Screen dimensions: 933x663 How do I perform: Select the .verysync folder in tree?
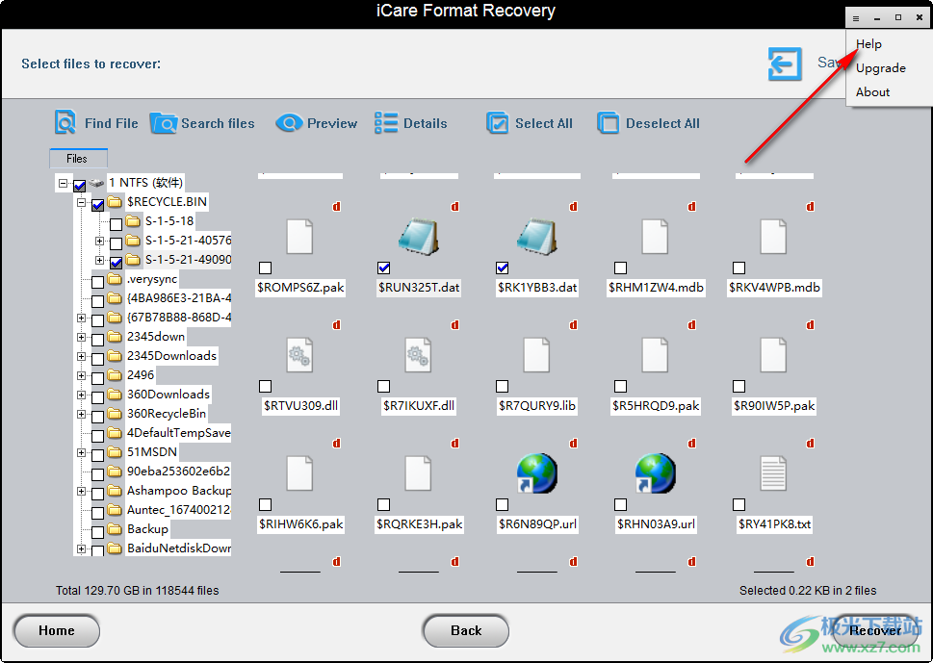tap(152, 279)
